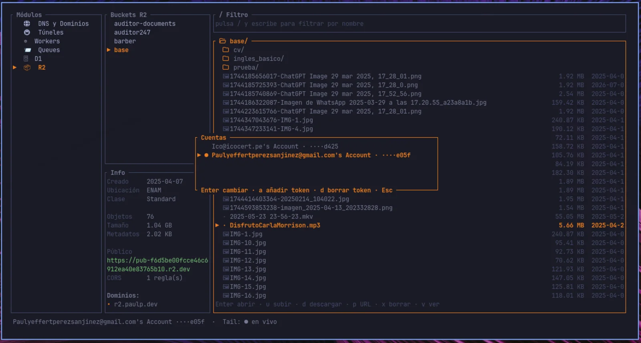Click icon beside 1744593853238-imagen_2025-04-13_202332828.png
The width and height of the screenshot is (641, 343).
(x=226, y=208)
